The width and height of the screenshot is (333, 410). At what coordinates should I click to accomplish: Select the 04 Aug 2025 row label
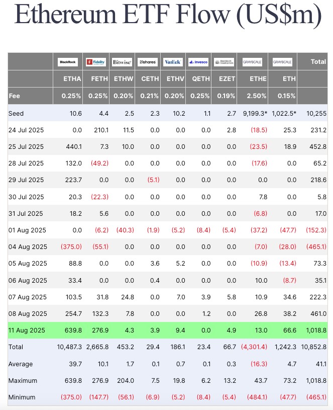(x=28, y=247)
